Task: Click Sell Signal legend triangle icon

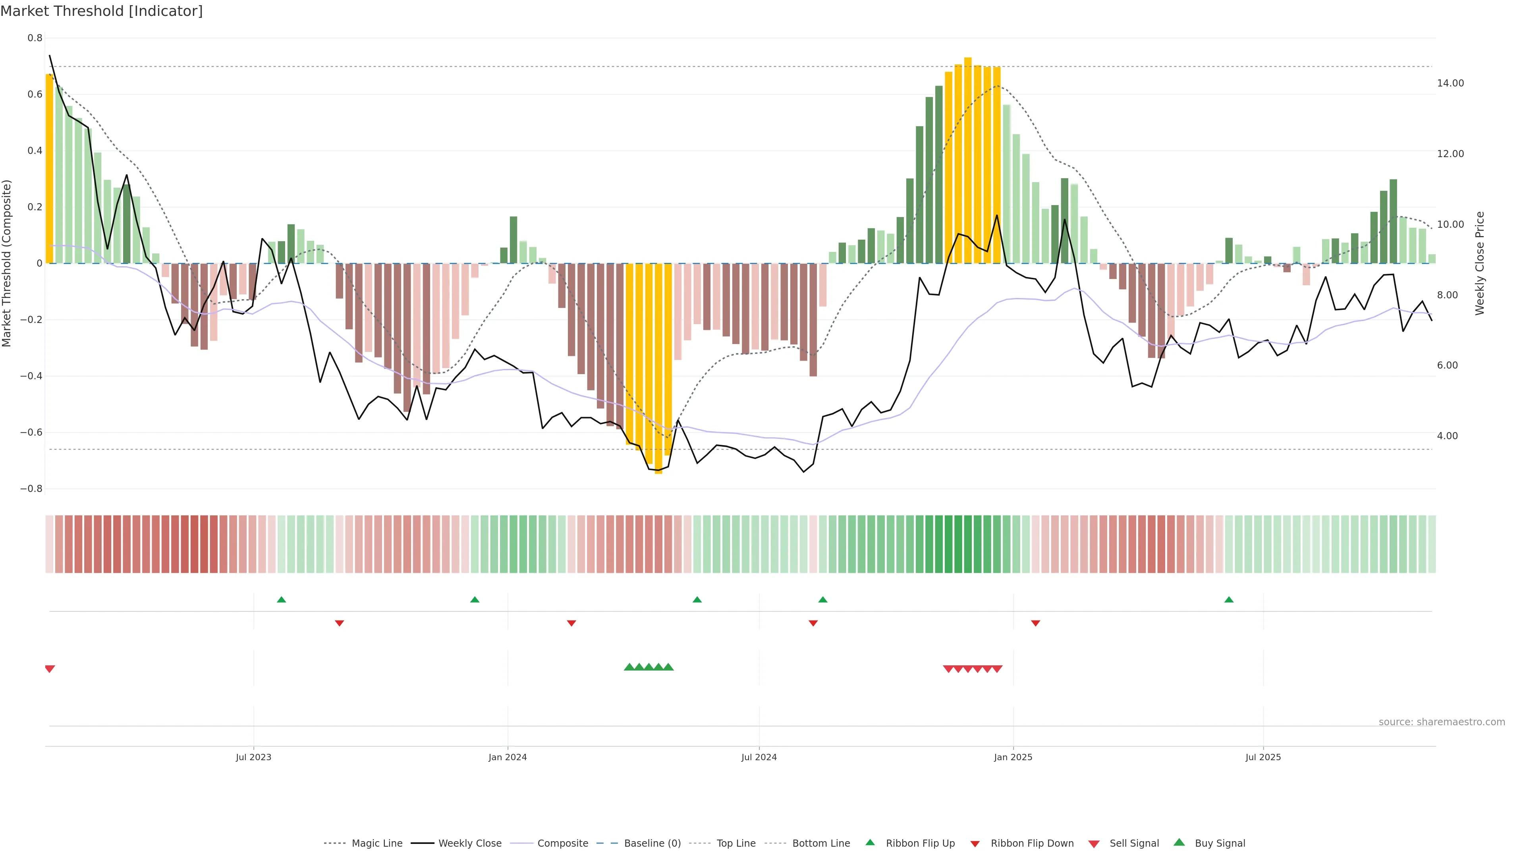Action: (x=1093, y=844)
